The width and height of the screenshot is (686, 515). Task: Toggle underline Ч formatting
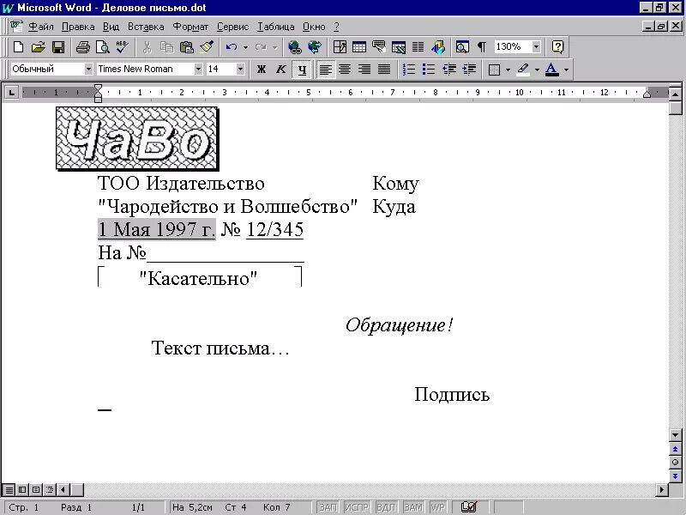[x=302, y=70]
